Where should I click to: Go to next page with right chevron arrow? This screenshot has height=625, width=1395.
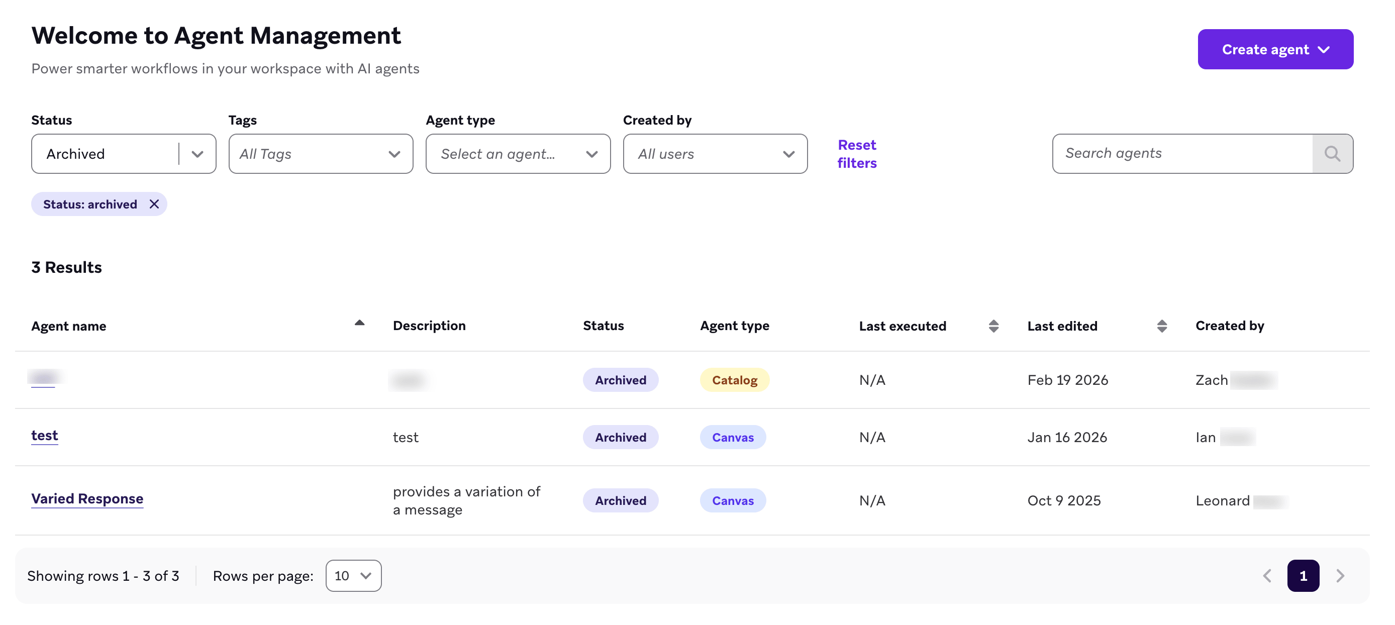coord(1340,576)
